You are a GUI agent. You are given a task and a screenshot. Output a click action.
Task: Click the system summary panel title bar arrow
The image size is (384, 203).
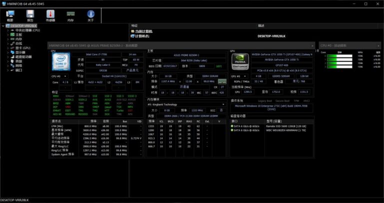(x=312, y=46)
